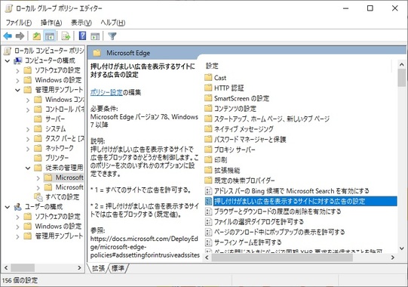Viewport: 408px width, 287px height.
Task: Select コントロール パネル in the tree
Action: coord(60,110)
